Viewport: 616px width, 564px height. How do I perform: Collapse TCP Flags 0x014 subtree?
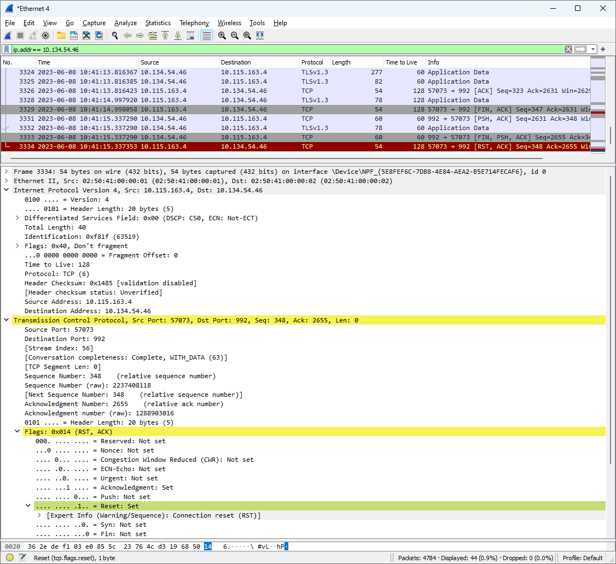pyautogui.click(x=18, y=431)
